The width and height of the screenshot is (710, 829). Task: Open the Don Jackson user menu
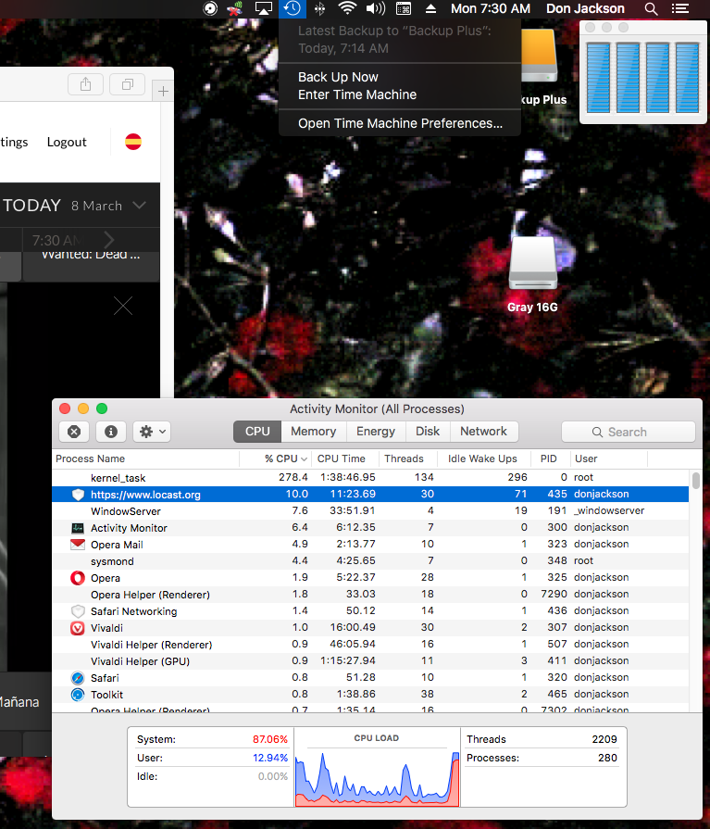click(x=585, y=8)
